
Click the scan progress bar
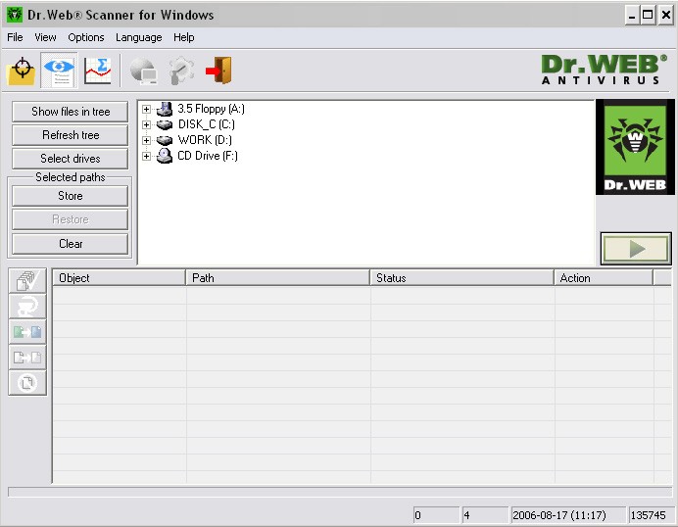click(340, 492)
